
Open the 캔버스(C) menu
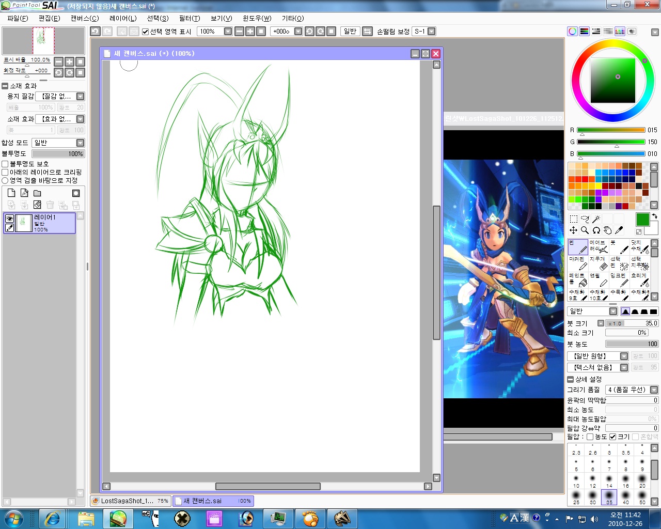pyautogui.click(x=85, y=18)
